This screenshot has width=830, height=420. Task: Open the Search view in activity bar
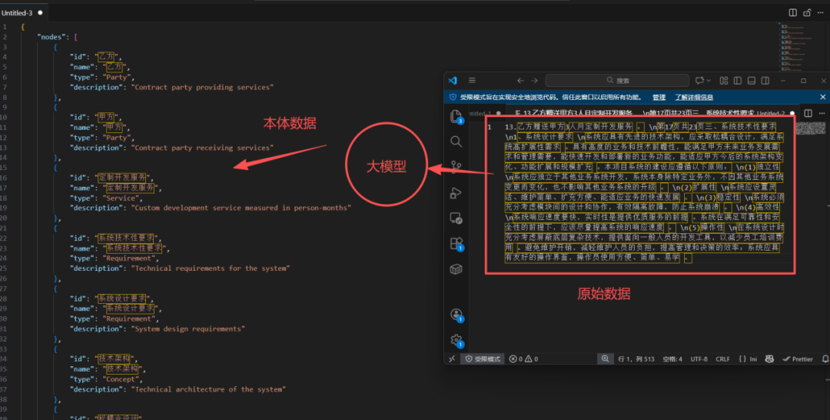tap(456, 142)
